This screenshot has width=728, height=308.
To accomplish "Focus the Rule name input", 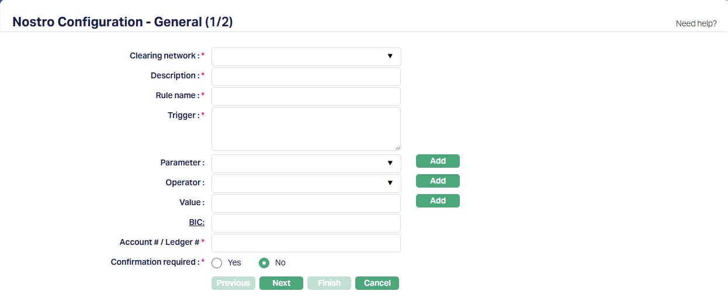I will click(306, 96).
